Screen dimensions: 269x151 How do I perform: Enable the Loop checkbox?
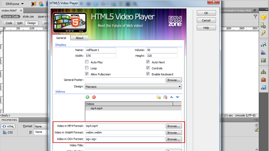tap(87, 68)
